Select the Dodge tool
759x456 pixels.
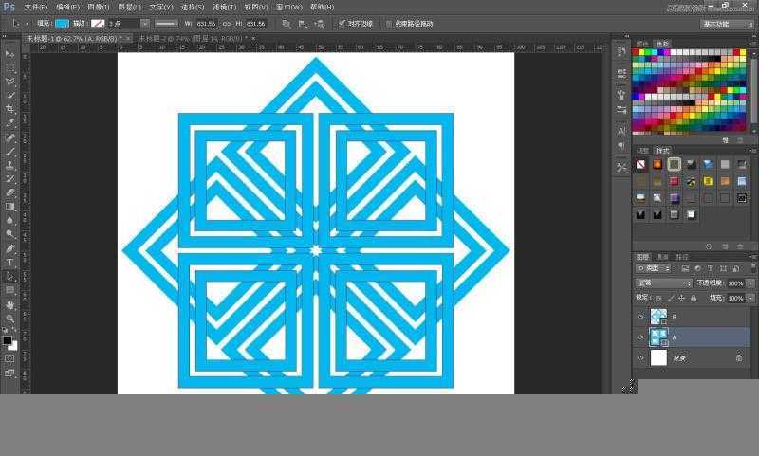tap(9, 234)
